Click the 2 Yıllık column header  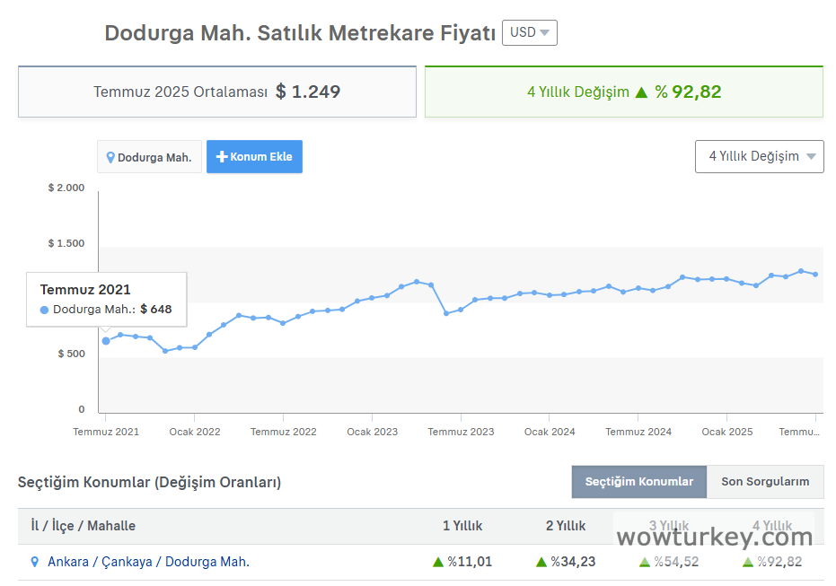566,526
